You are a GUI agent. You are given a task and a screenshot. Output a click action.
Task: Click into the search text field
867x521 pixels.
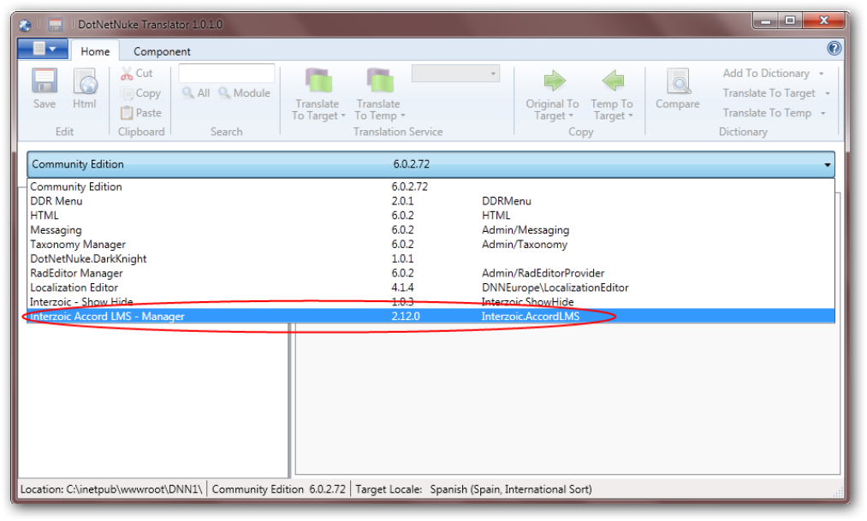tap(227, 74)
